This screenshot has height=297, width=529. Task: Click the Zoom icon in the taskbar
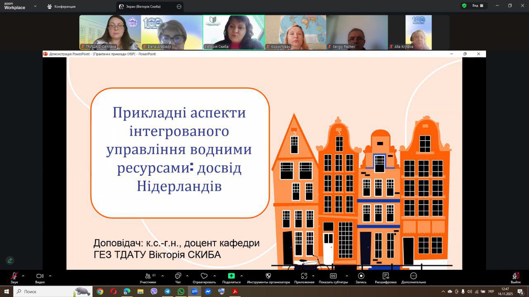point(194,291)
